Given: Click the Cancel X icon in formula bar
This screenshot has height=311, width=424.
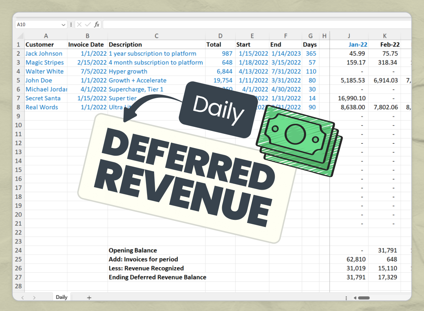Looking at the screenshot, I should pyautogui.click(x=80, y=25).
